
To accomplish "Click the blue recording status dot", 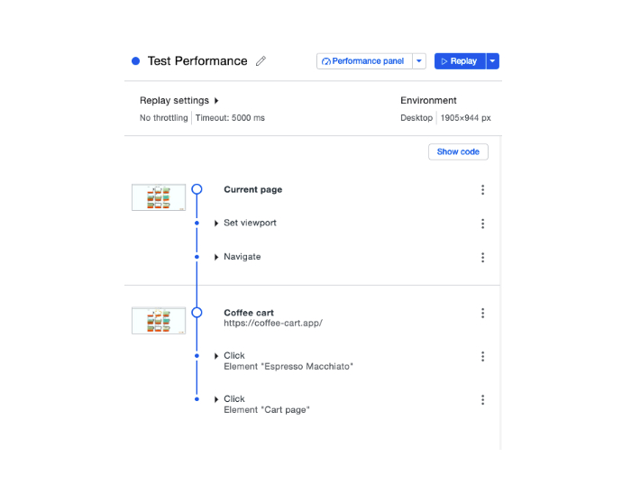I will point(136,61).
